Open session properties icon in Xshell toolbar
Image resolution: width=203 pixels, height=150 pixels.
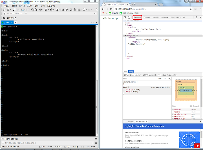[23, 10]
